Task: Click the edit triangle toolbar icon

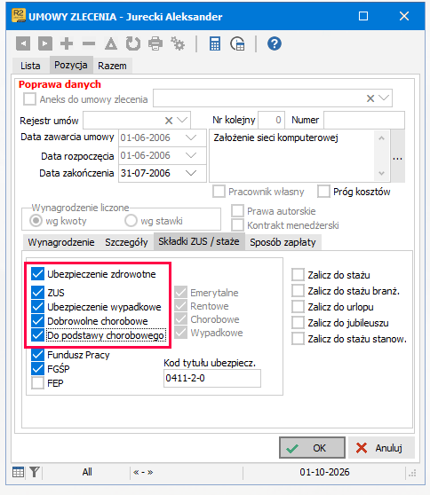Action: point(111,43)
